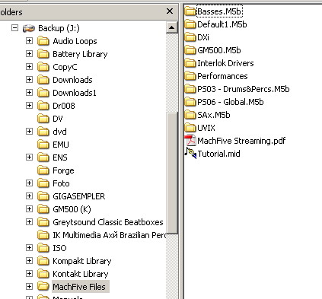Expand the GM500 (K) folder node
This screenshot has width=322, height=299.
click(x=30, y=209)
